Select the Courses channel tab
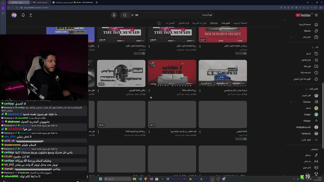This screenshot has width=324, height=182. click(199, 23)
